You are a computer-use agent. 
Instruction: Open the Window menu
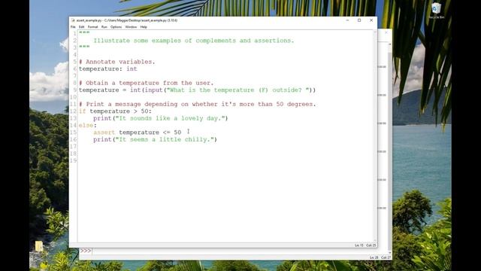tap(131, 27)
